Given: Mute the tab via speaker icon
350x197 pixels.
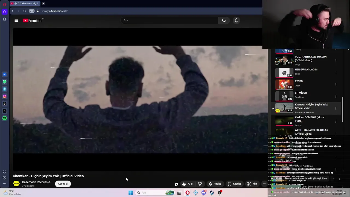Looking at the screenshot, I should coord(15,4).
